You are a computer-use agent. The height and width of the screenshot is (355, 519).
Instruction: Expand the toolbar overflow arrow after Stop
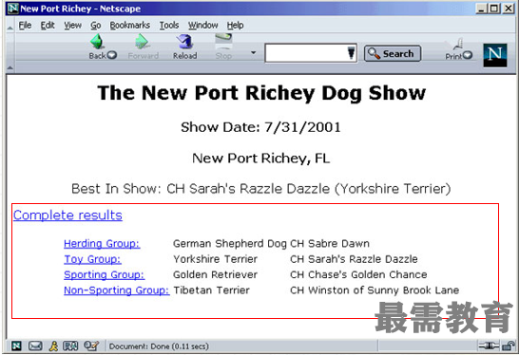(x=254, y=52)
